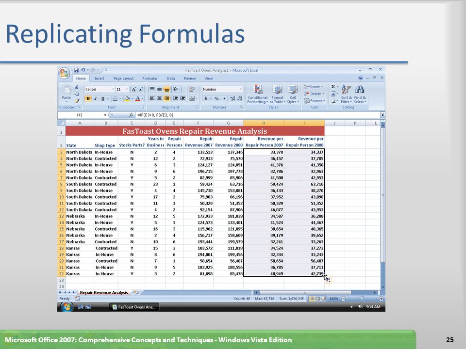Click the Decrease Decimal icon
Screen dimensions: 466x349
click(239, 98)
